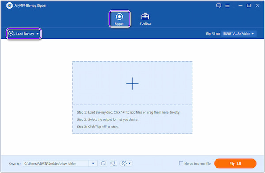The width and height of the screenshot is (265, 173).
Task: Open the output folder icon
Action: click(103, 164)
